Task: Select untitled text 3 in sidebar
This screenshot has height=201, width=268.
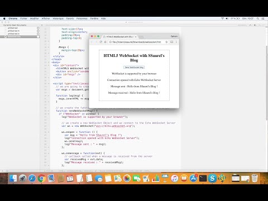Action: click(20, 34)
